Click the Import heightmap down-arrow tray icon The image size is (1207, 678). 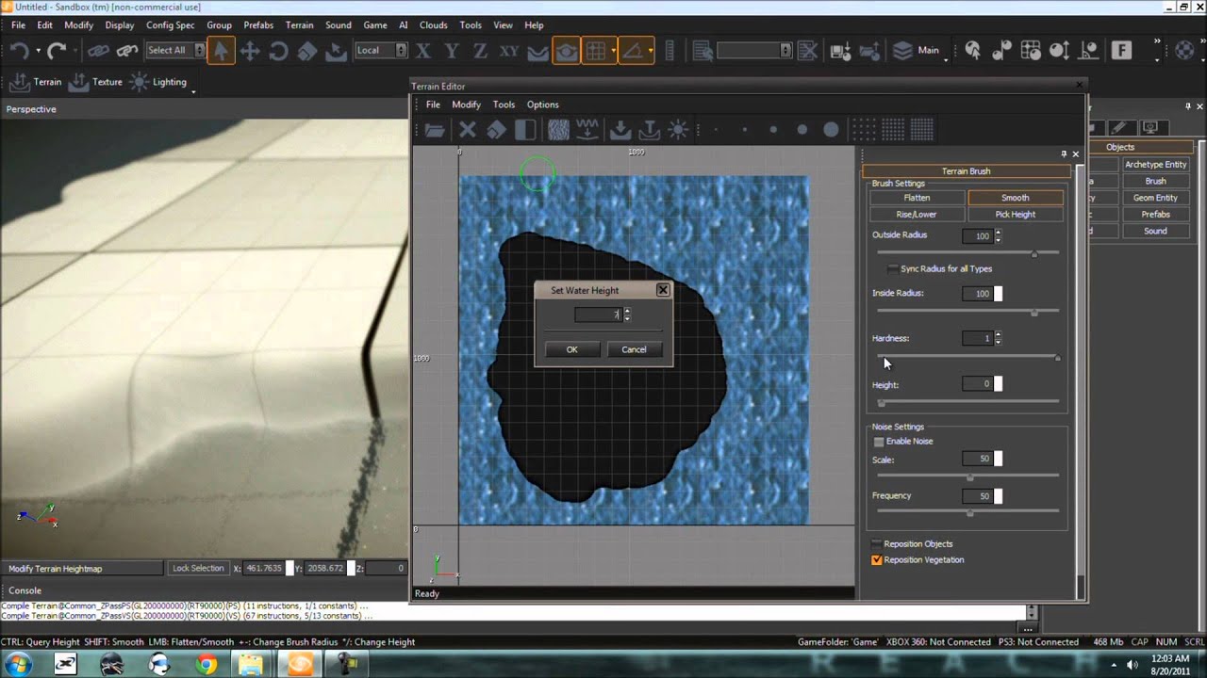[x=620, y=130]
